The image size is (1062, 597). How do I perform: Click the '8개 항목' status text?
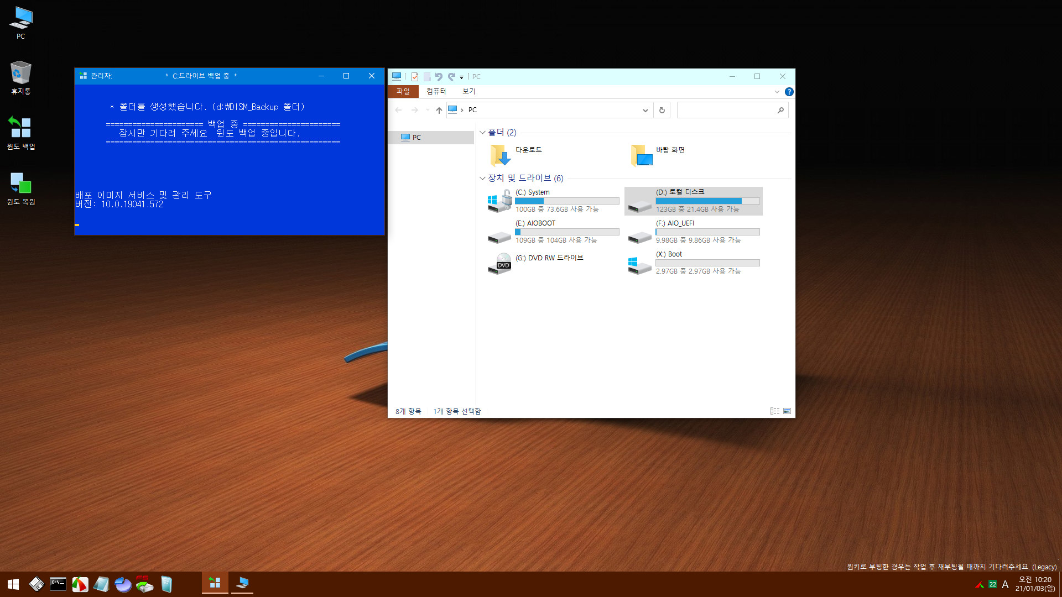[x=408, y=411]
